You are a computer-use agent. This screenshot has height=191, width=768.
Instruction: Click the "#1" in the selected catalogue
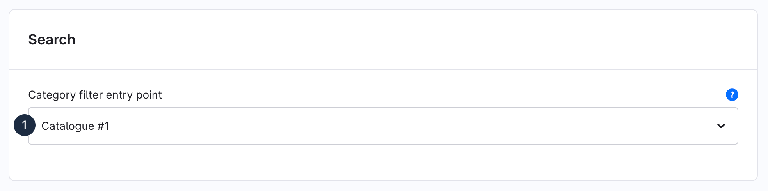click(x=103, y=126)
